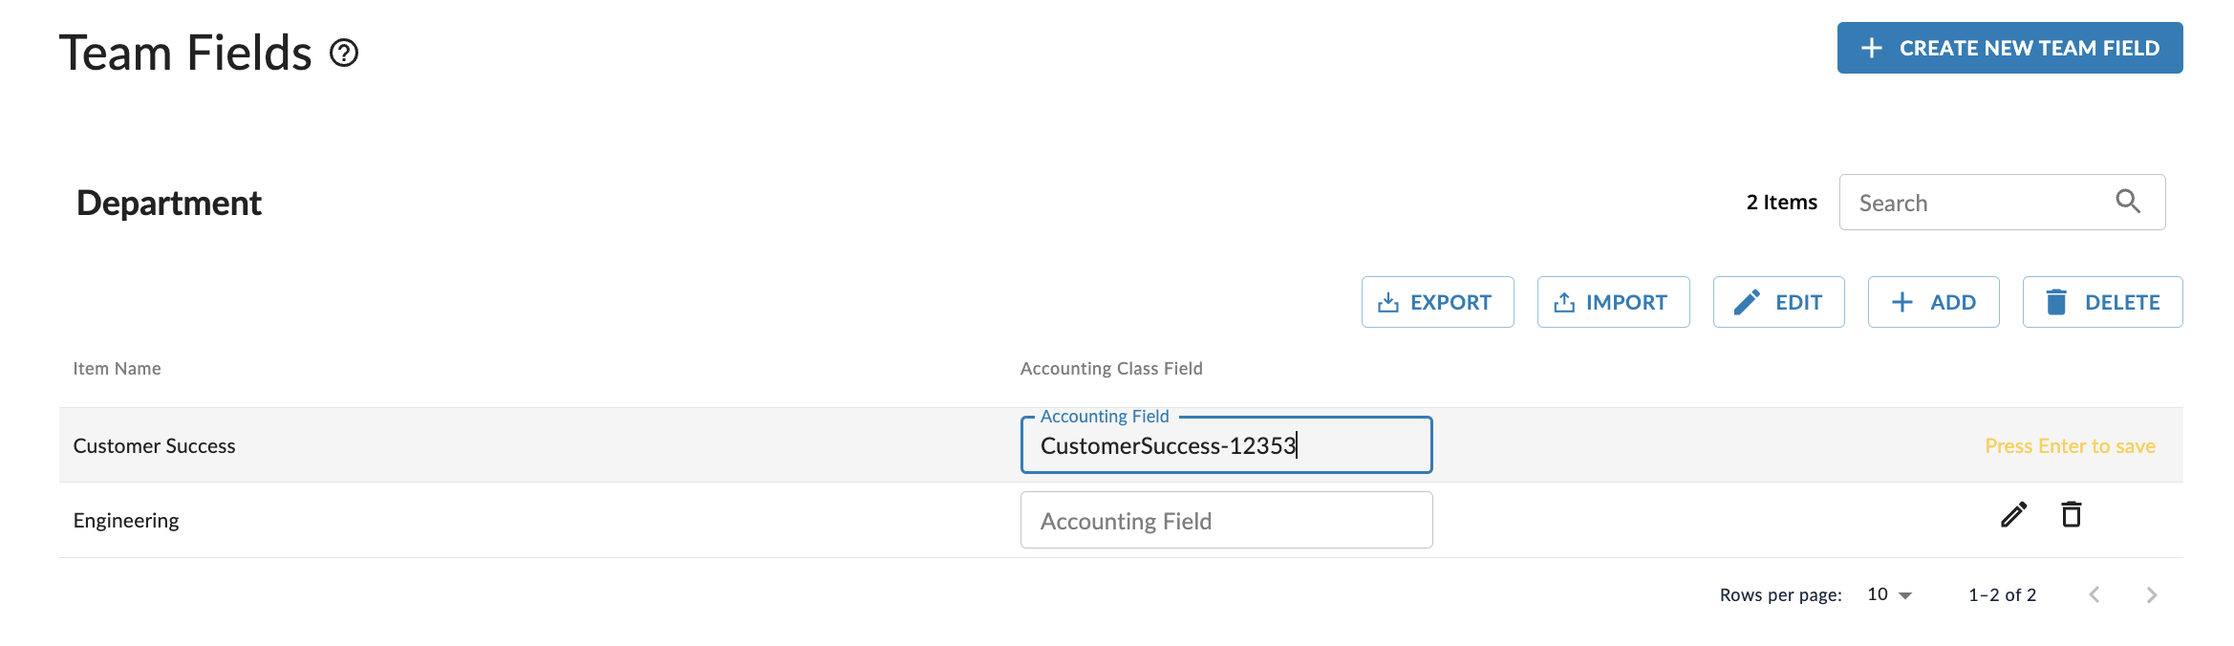Click the Item Name column header
Image resolution: width=2234 pixels, height=646 pixels.
click(x=117, y=369)
